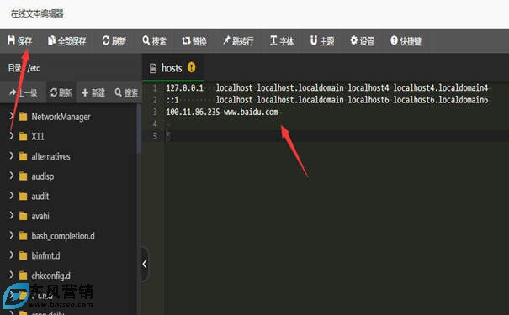Select the avahi folder in tree
The height and width of the screenshot is (315, 509).
coord(40,216)
